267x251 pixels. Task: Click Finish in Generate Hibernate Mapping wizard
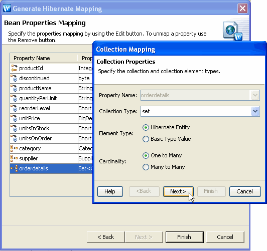click(184, 237)
